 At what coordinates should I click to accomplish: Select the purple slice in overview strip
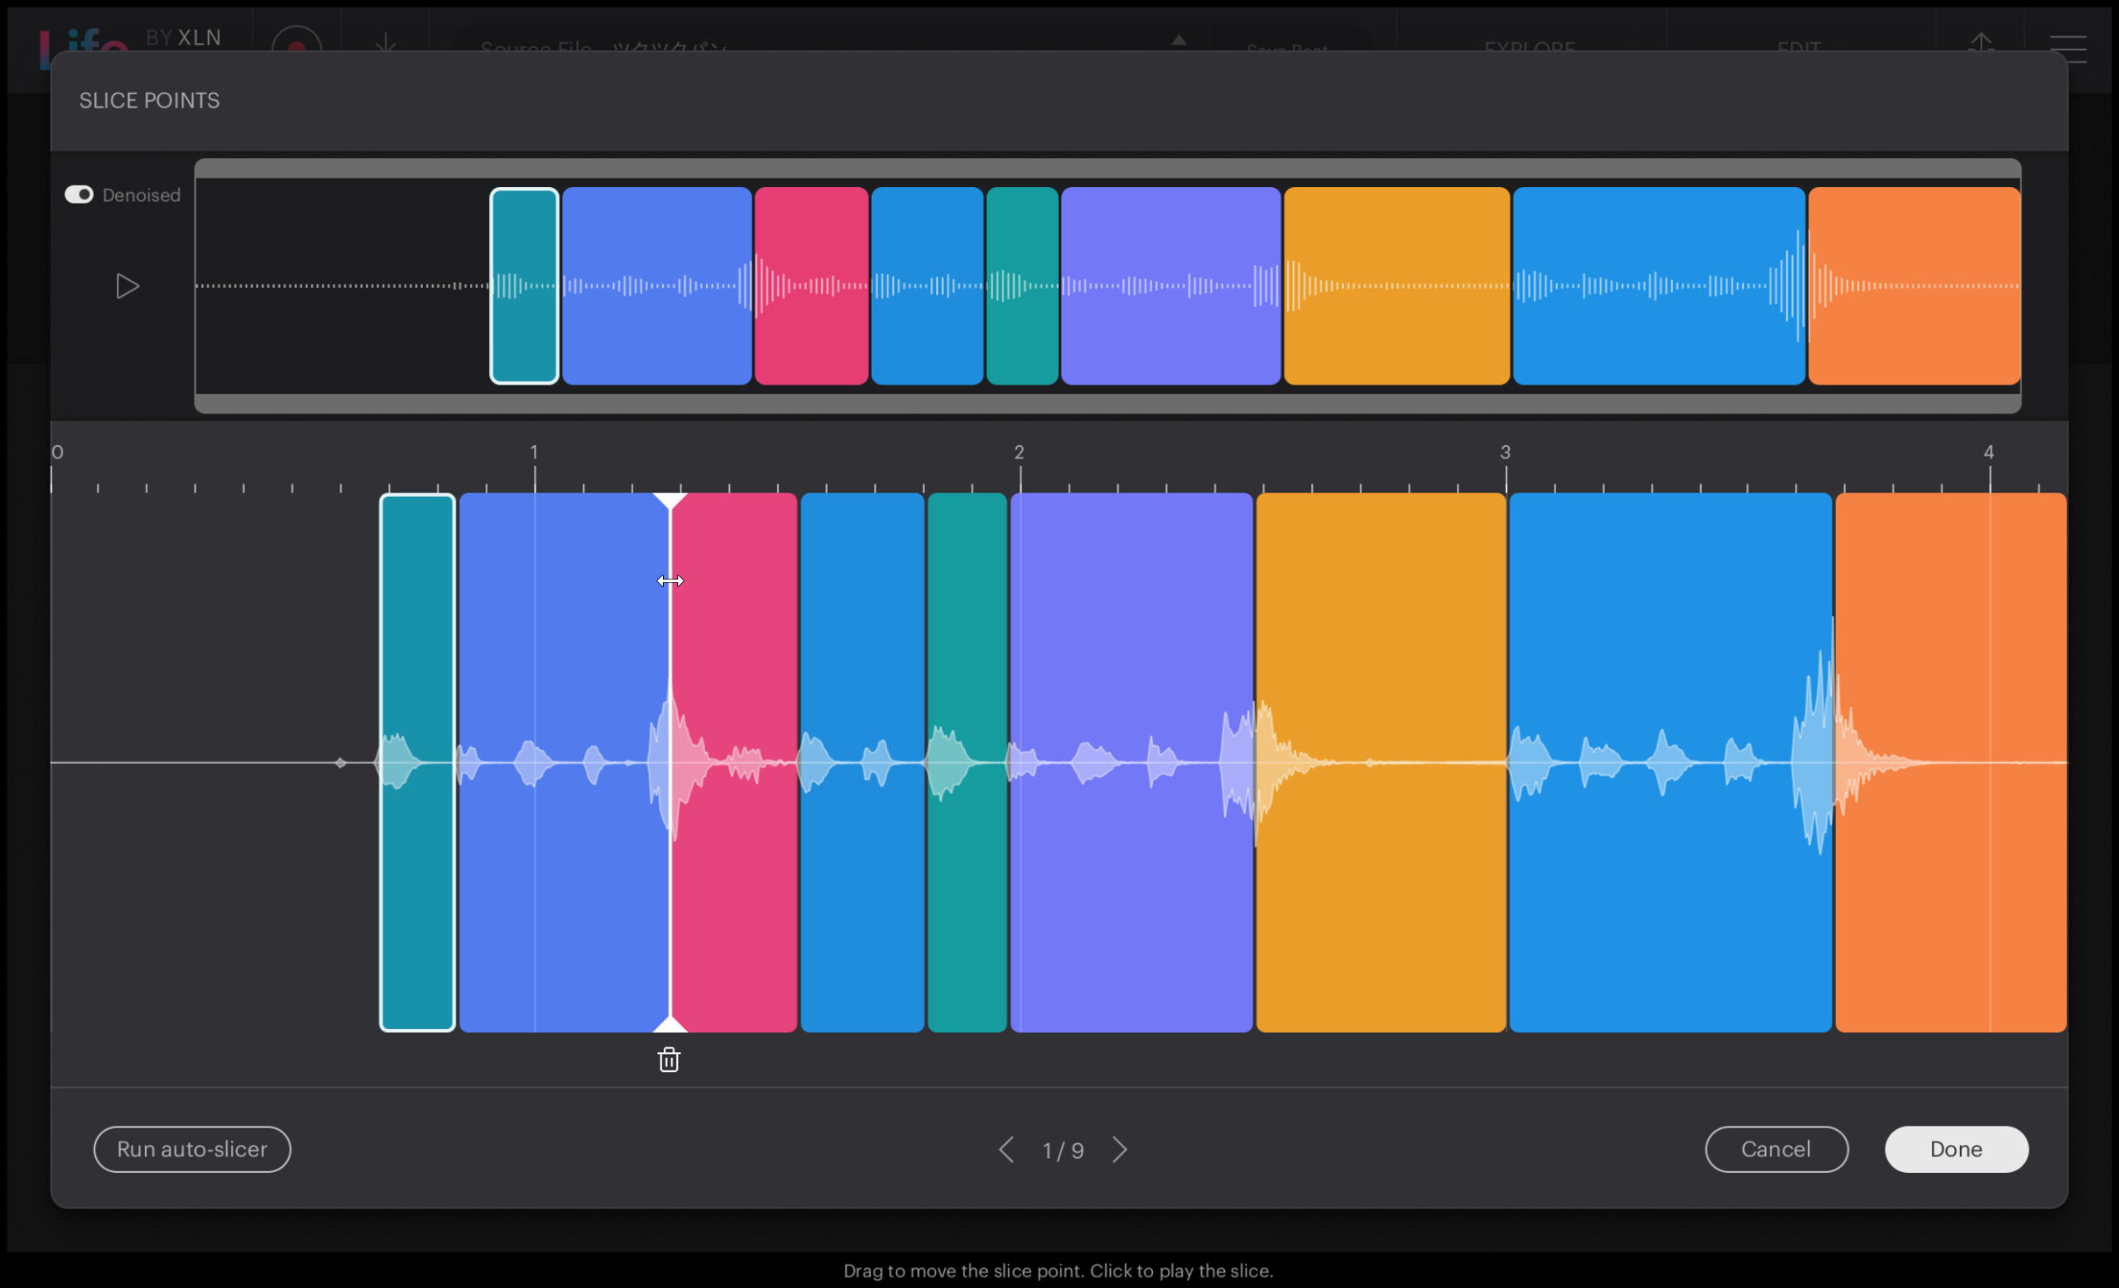[x=1170, y=286]
